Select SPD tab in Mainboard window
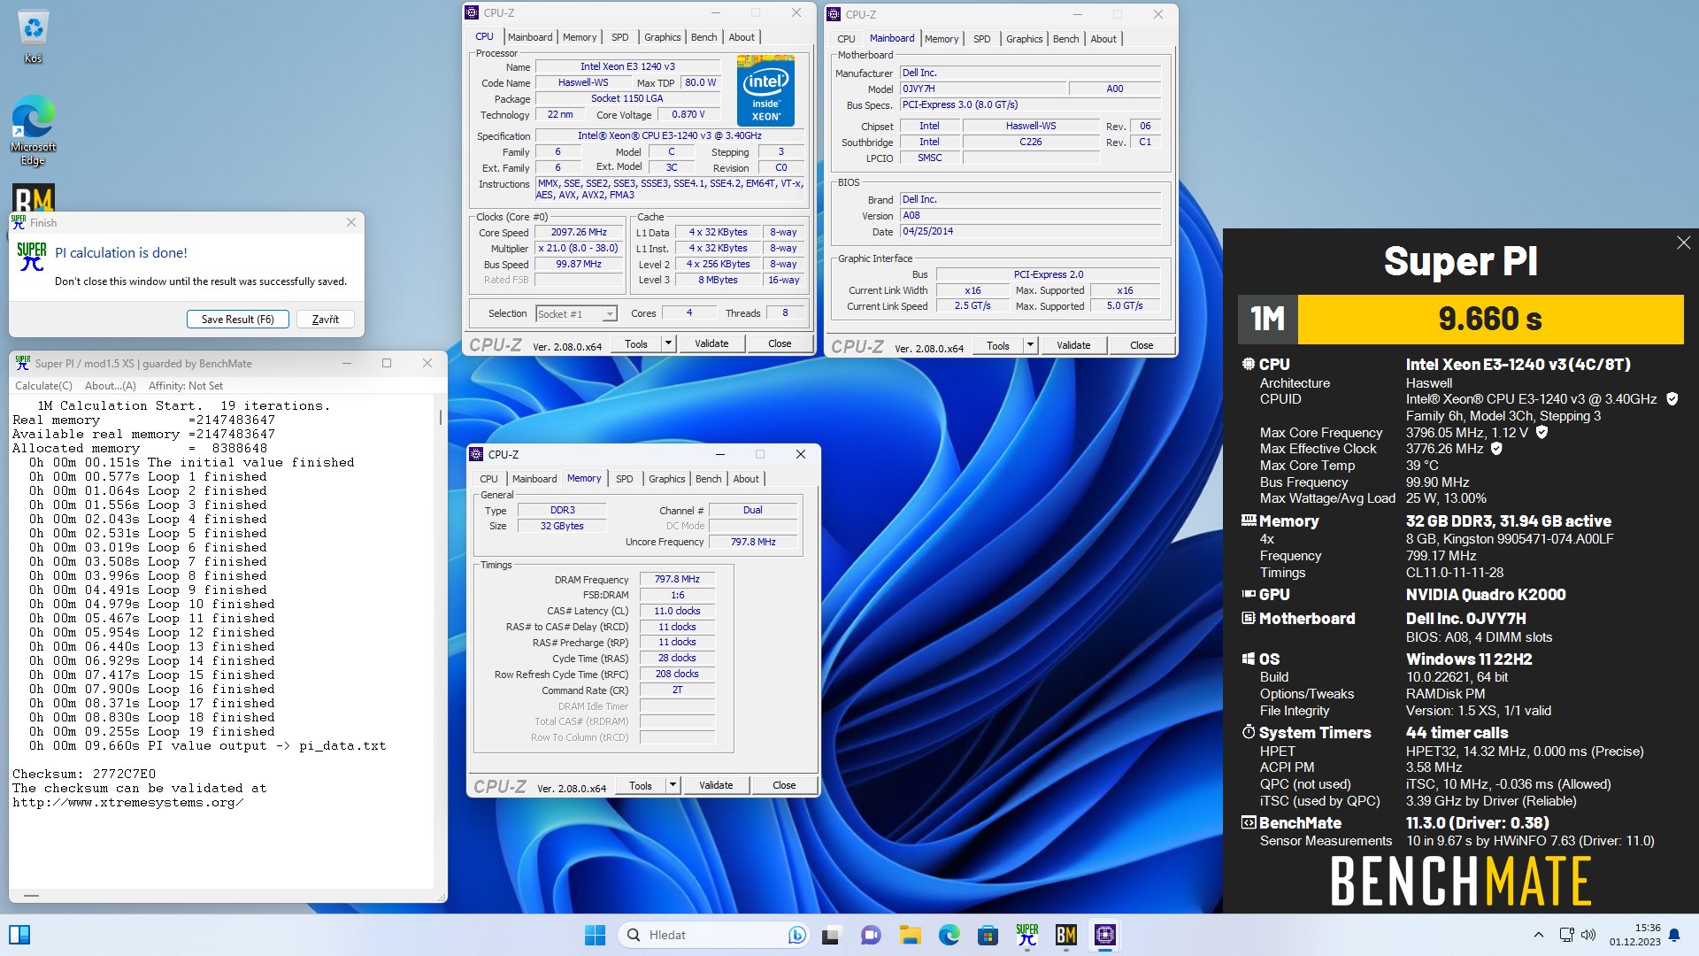The image size is (1699, 956). click(x=981, y=39)
